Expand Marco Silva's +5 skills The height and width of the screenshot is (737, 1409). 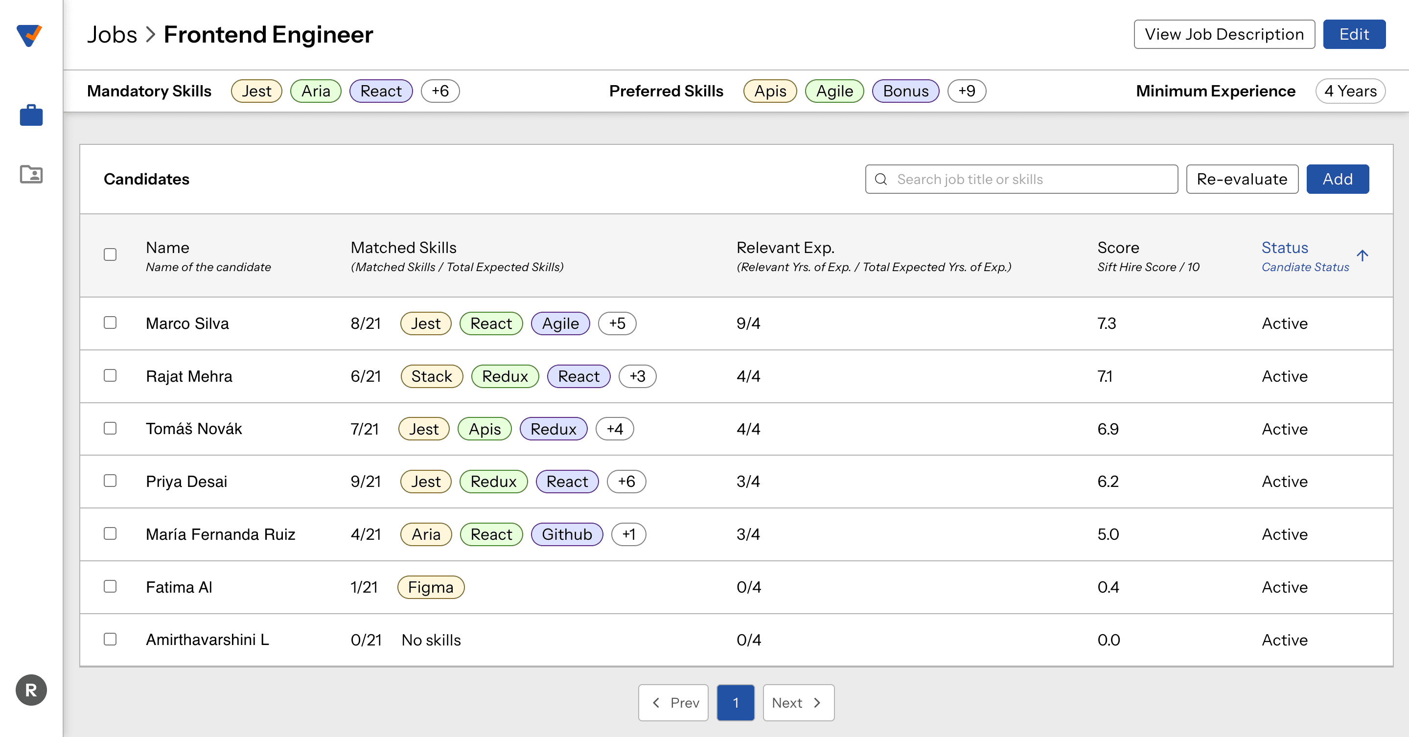[x=617, y=323]
